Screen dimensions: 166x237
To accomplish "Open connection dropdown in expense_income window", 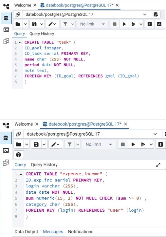I will (93, 134).
